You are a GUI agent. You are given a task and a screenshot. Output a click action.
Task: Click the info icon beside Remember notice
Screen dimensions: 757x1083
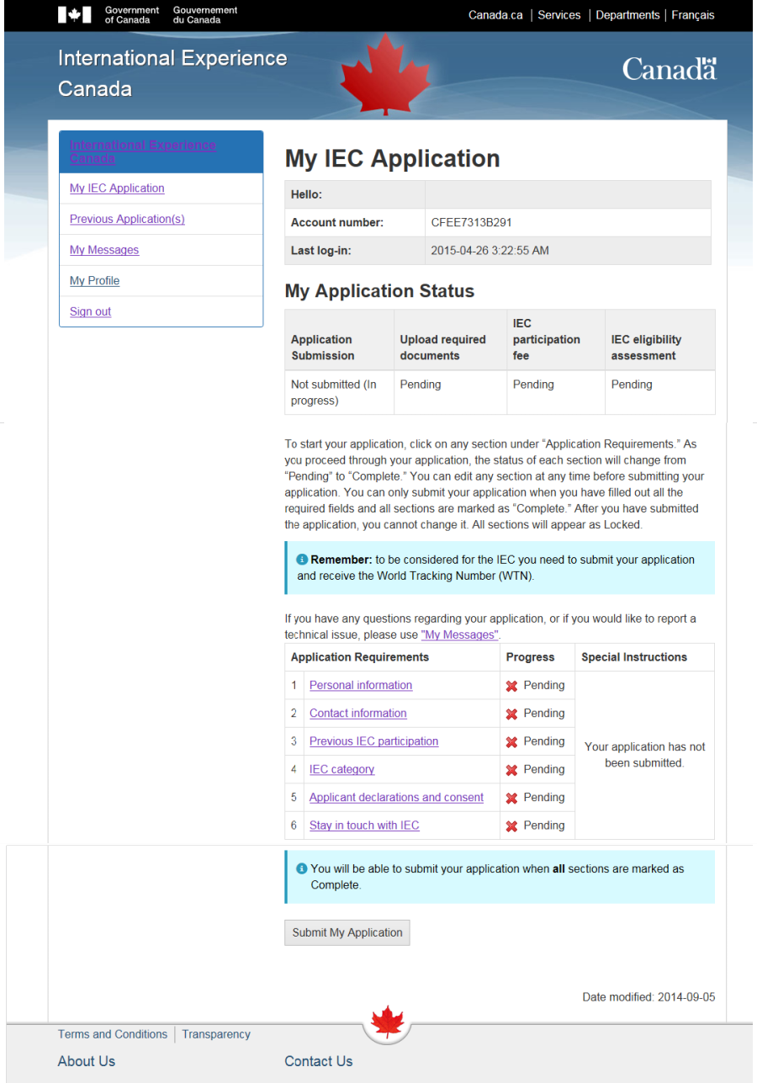(x=302, y=560)
